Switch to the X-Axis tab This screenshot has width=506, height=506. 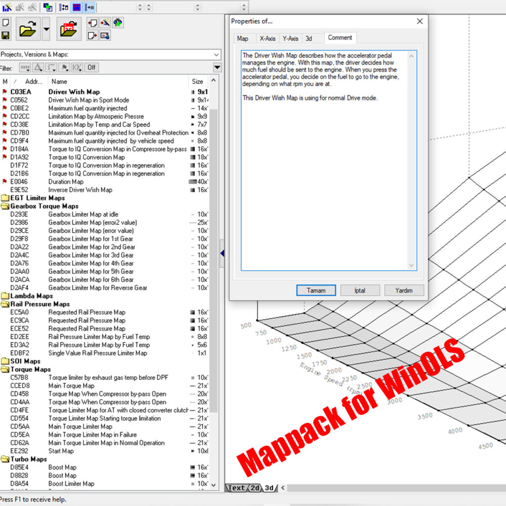[x=267, y=38]
